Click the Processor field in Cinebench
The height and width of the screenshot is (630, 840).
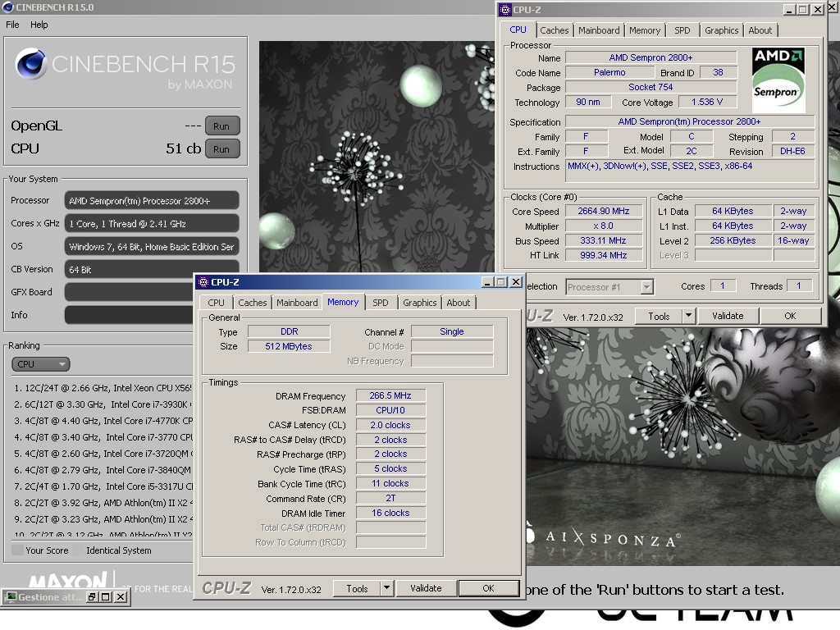click(152, 201)
